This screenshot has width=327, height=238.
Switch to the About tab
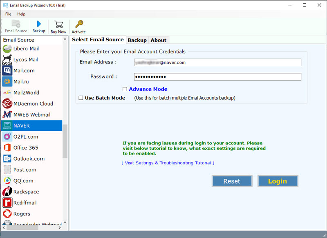tap(158, 40)
